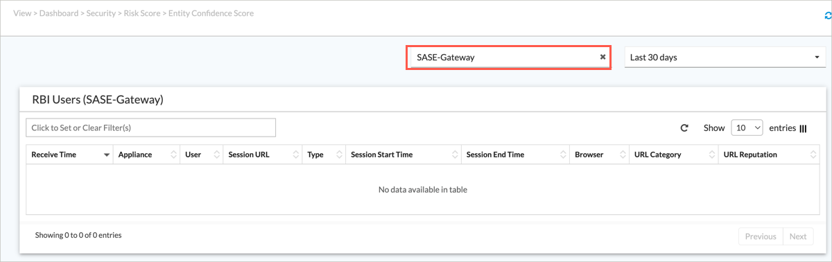Screen dimensions: 832x262
Task: Clear the SASE-Gateway search field
Action: click(603, 58)
